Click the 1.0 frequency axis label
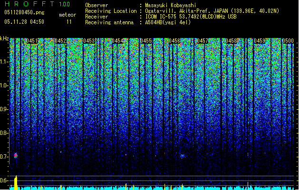The image size is (299, 190). click(4, 85)
